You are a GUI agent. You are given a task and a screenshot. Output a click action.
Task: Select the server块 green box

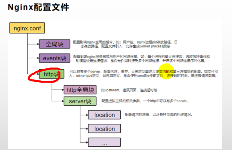pyautogui.click(x=80, y=101)
